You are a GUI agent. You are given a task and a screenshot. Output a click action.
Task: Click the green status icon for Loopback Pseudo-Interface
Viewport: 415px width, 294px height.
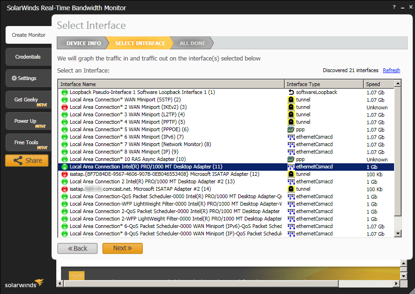click(64, 92)
